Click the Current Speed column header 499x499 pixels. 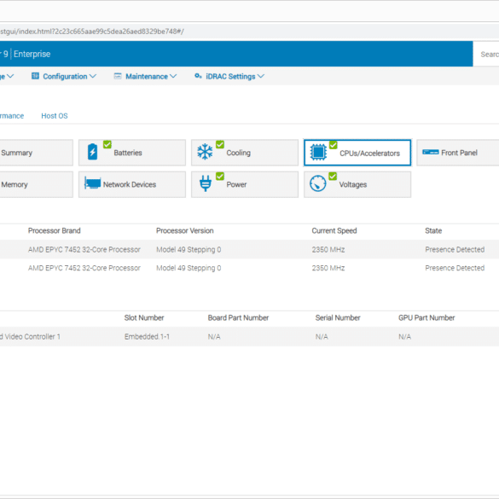point(334,230)
